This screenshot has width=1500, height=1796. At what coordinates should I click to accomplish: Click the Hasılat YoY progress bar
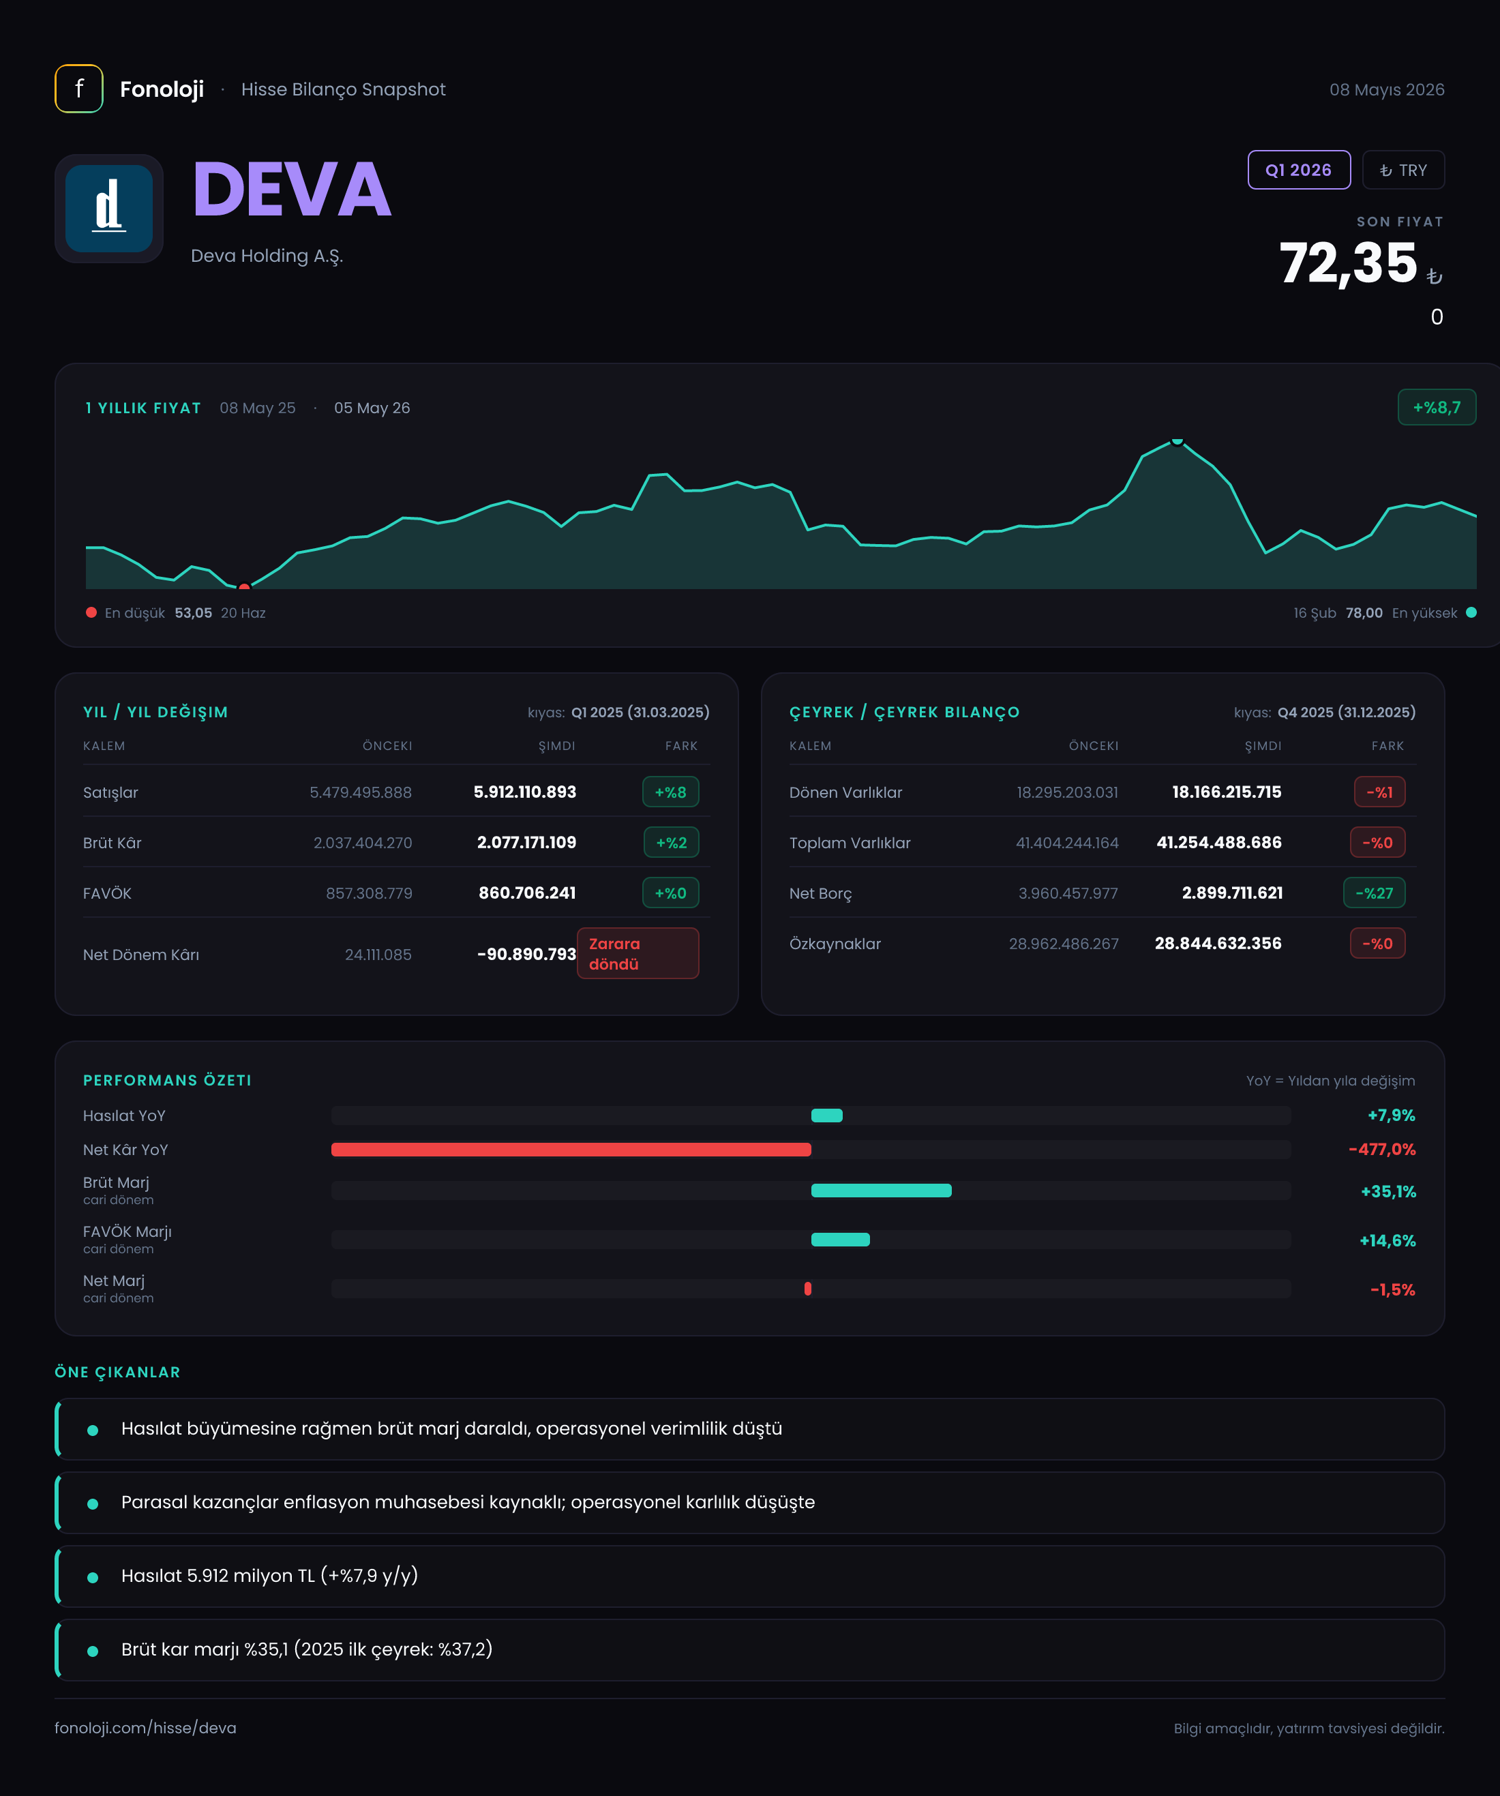(811, 1116)
